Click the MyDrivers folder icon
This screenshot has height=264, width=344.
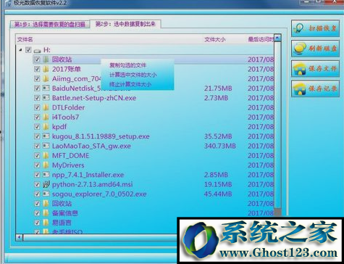(x=46, y=165)
